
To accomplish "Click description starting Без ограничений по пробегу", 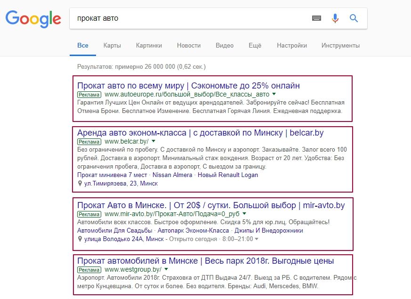I will pyautogui.click(x=212, y=158).
